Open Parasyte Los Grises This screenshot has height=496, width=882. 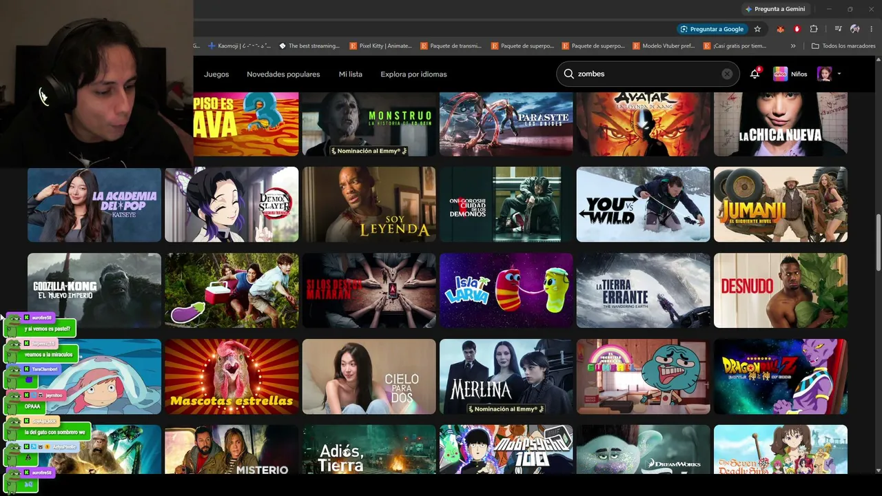[x=506, y=124]
